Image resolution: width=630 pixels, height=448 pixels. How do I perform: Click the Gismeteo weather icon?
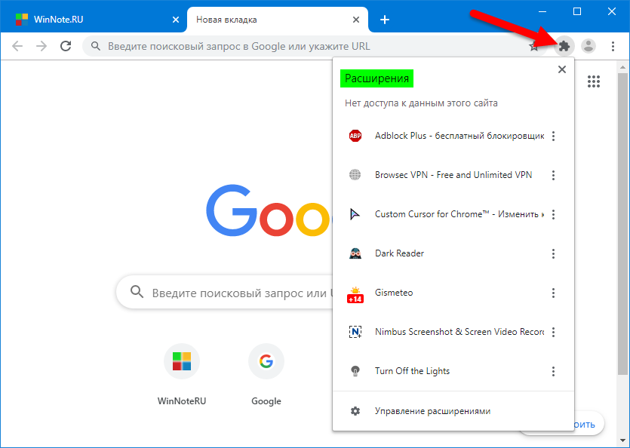point(355,295)
